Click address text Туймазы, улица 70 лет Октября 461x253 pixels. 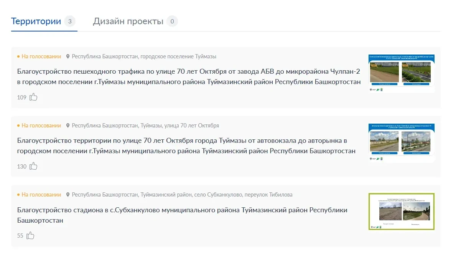146,126
